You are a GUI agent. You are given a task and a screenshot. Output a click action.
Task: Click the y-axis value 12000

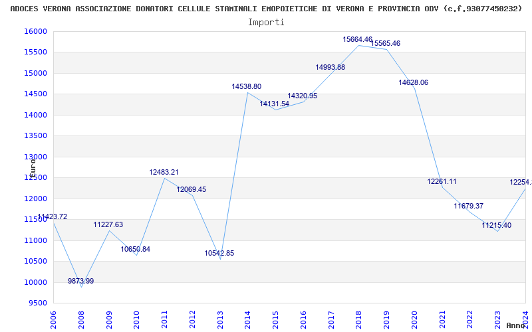[35, 199]
